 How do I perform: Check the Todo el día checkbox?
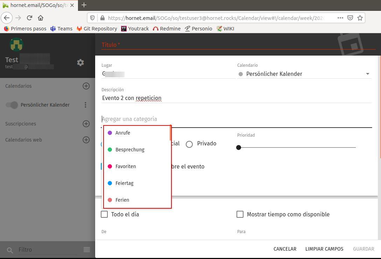(104, 214)
